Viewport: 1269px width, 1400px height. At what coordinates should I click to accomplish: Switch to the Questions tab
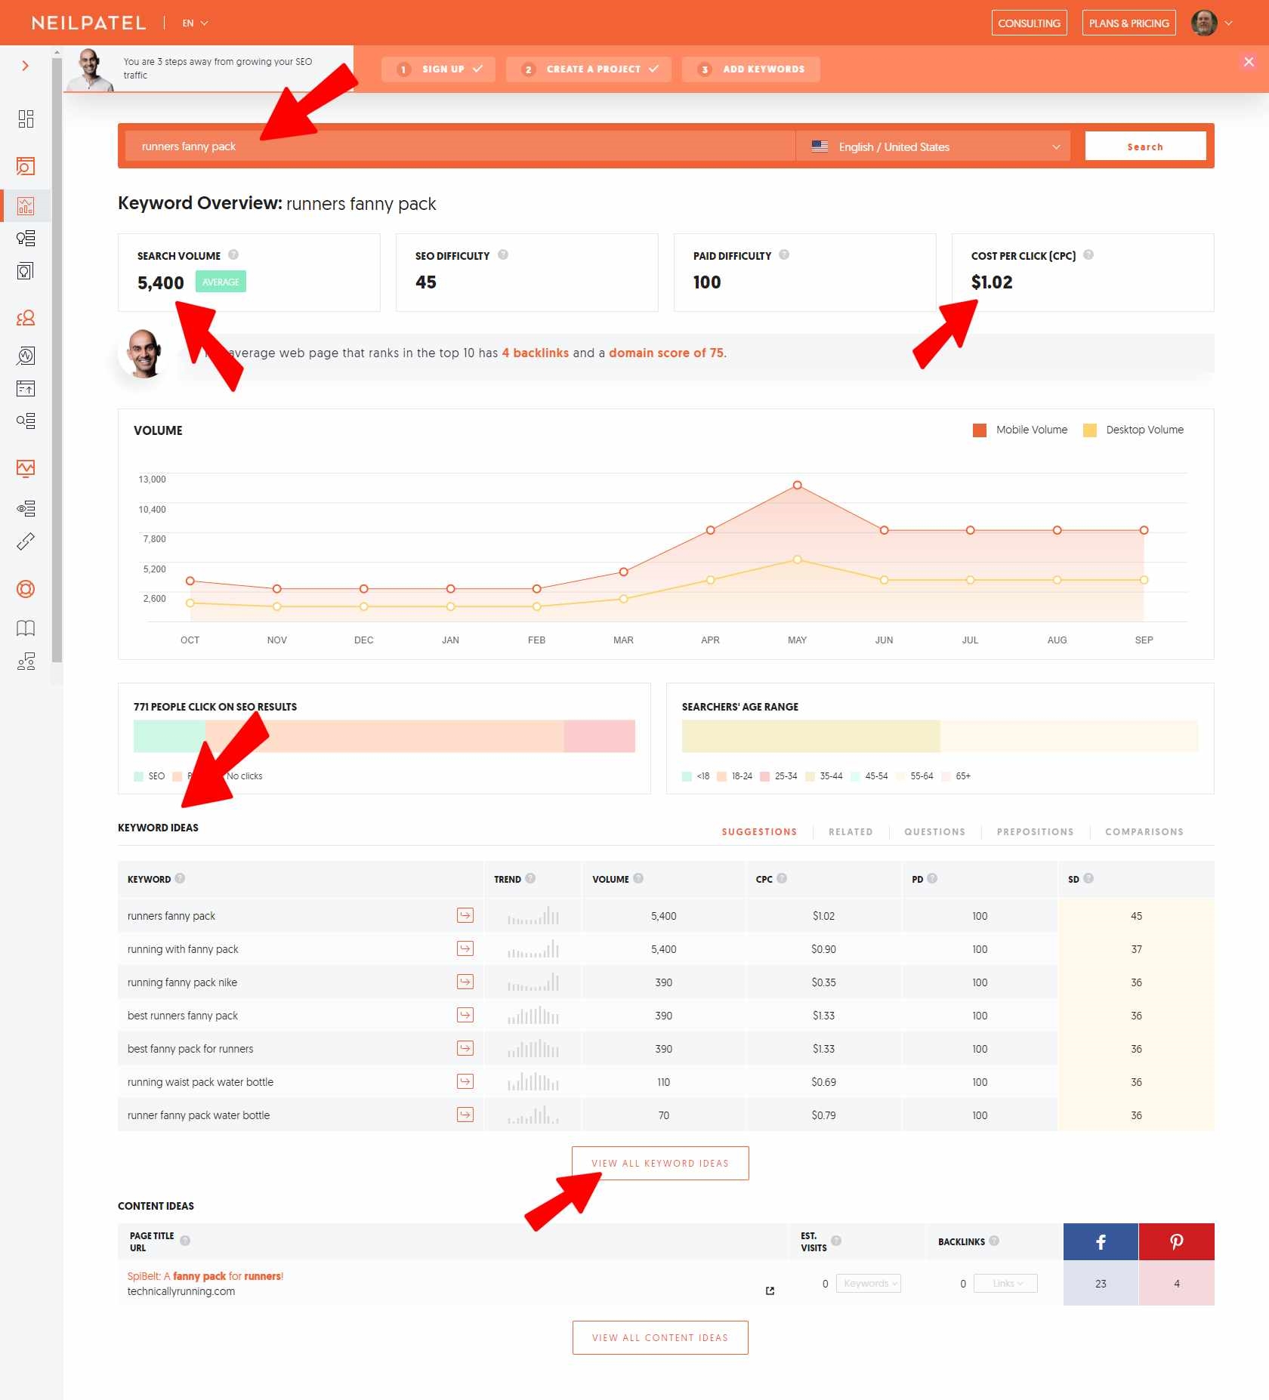tap(934, 831)
